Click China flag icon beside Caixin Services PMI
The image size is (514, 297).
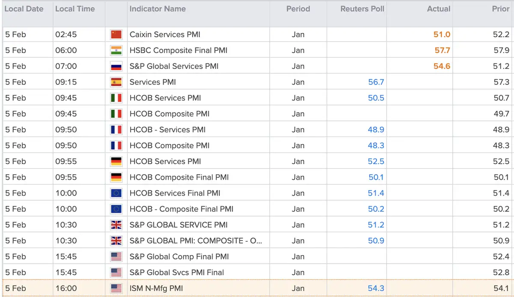click(x=116, y=35)
